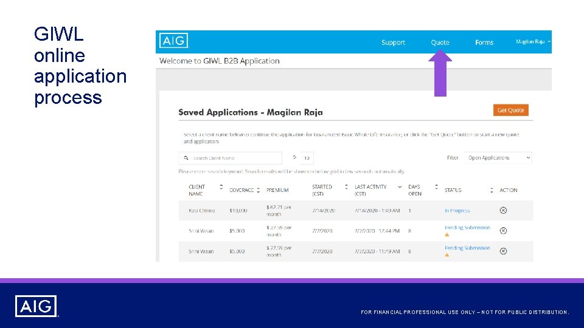Click the warning triangle in the 11:19 AM row
This screenshot has height=328, width=584.
(x=447, y=255)
